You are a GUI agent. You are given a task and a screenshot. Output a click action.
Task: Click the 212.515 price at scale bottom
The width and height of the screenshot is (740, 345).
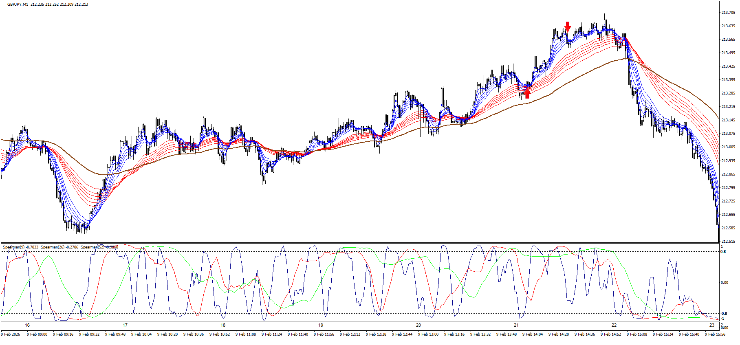[728, 242]
